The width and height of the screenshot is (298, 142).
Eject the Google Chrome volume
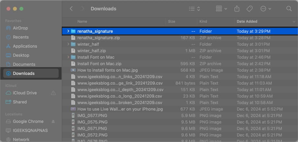click(53, 122)
